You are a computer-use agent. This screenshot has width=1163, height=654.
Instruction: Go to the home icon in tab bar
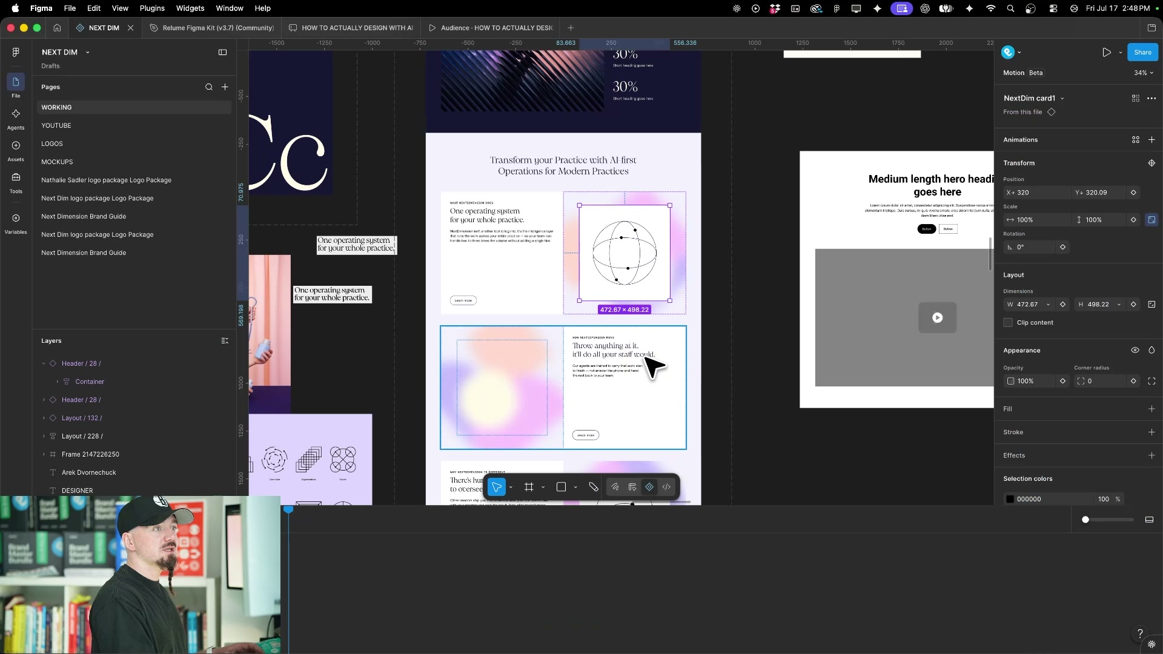[x=57, y=28]
